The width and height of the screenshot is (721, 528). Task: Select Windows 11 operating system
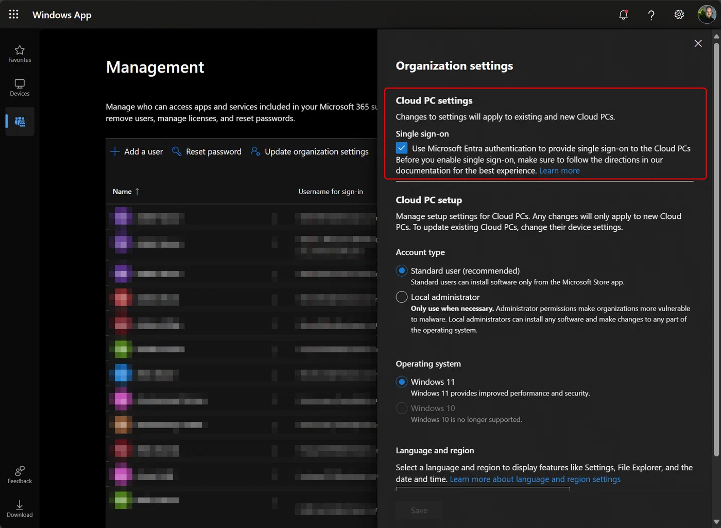[x=402, y=382]
